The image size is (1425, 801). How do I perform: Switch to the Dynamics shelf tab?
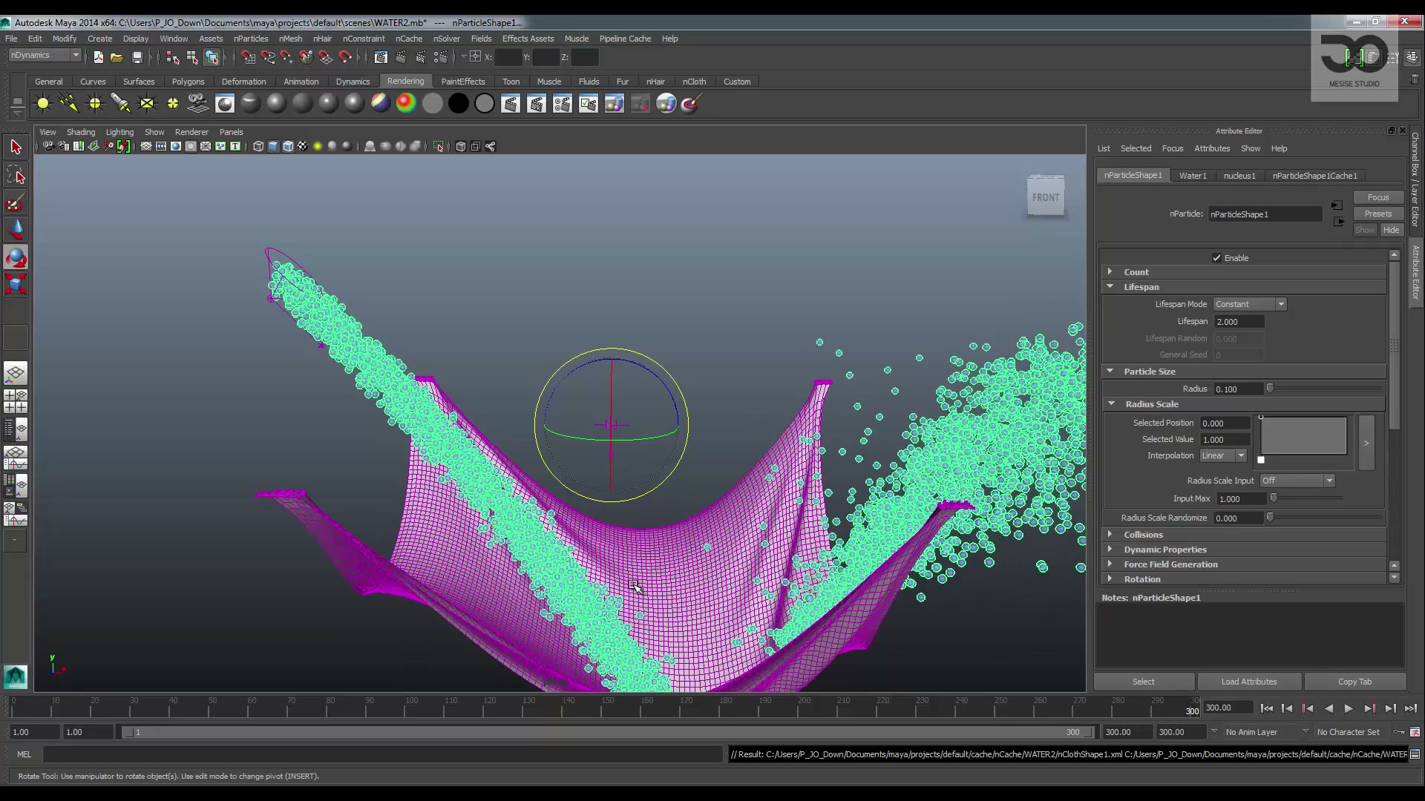pyautogui.click(x=353, y=82)
